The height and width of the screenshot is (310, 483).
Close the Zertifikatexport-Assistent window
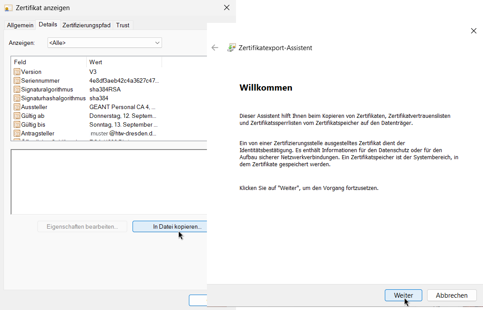pyautogui.click(x=474, y=31)
